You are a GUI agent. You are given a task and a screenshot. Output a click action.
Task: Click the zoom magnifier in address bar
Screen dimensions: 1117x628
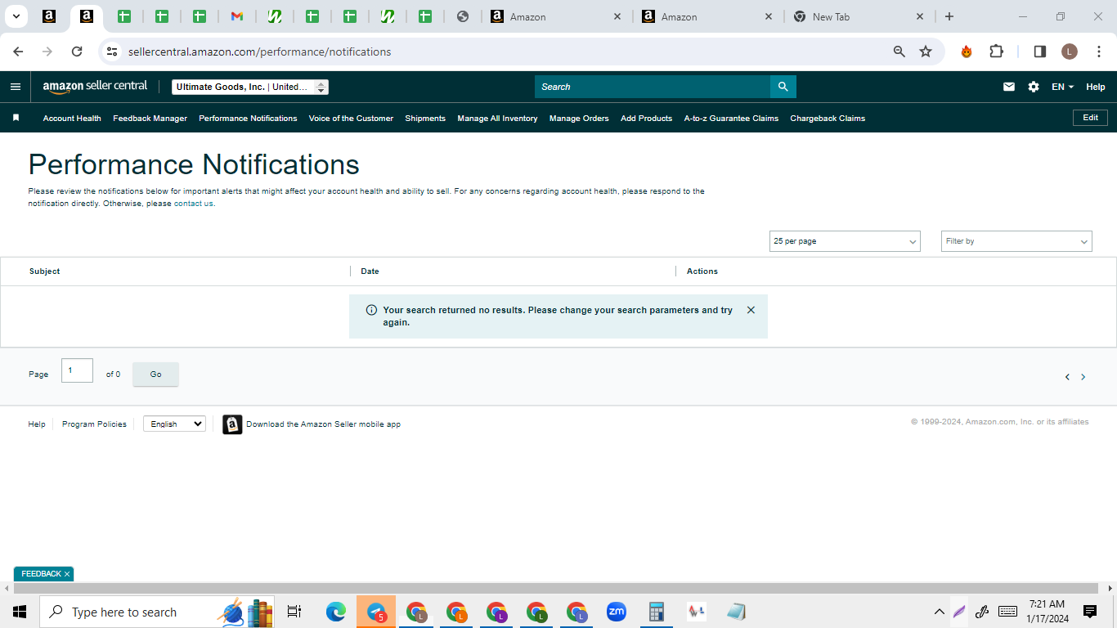coord(899,52)
